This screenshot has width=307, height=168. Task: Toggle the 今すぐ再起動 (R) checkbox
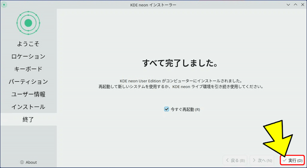click(x=167, y=109)
